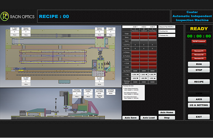Click the RUN button
This screenshot has width=213, height=138.
[199, 64]
